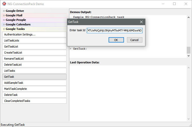Image resolution: width=192 pixels, height=127 pixels.
Task: Expand the Google Mail section
Action: [x=14, y=15]
